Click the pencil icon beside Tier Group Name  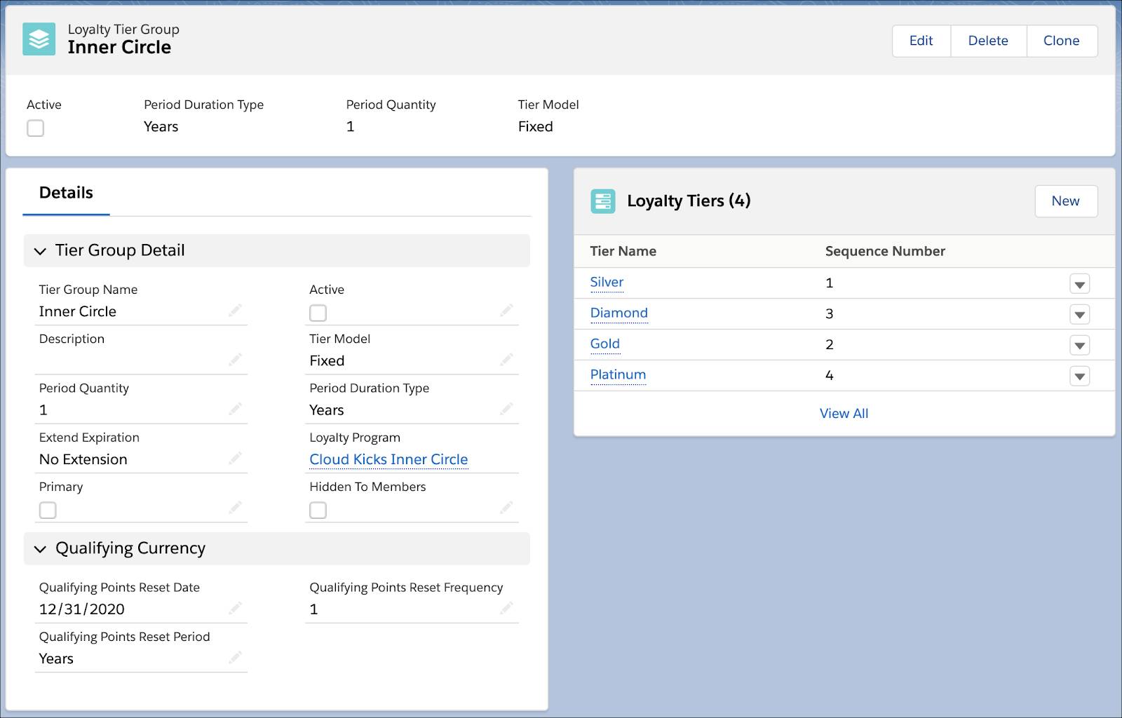[x=236, y=311]
